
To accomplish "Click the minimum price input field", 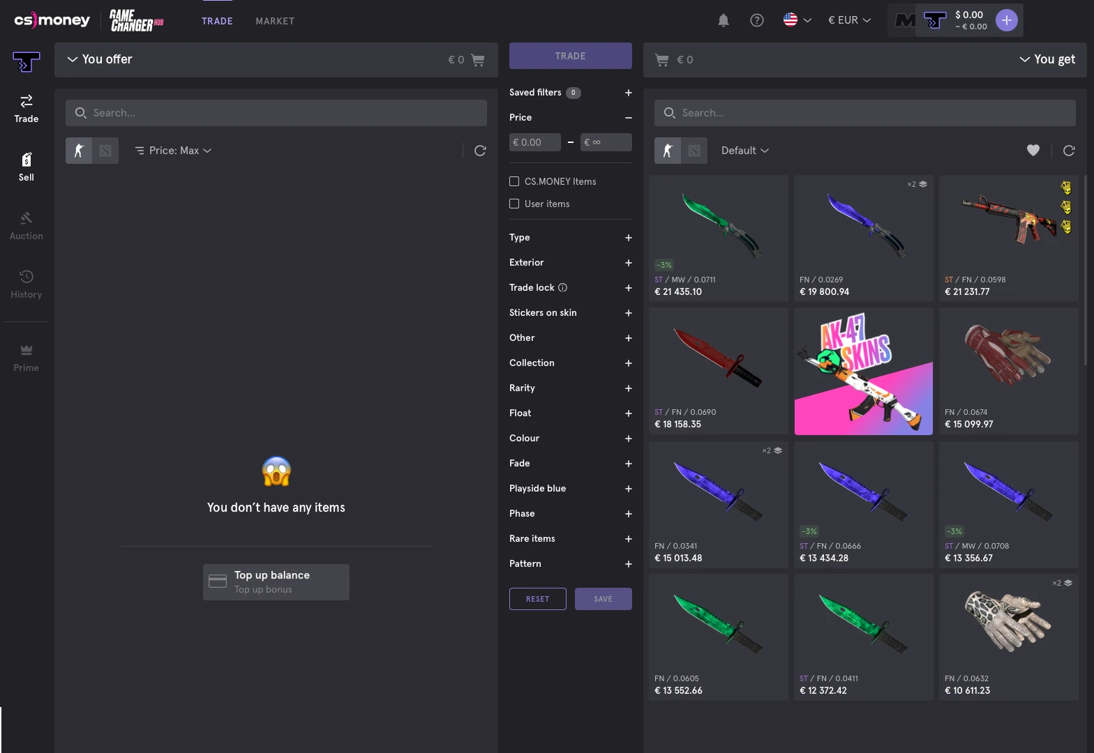I will tap(535, 142).
